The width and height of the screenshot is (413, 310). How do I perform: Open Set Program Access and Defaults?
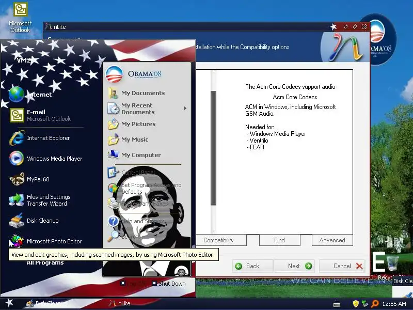tap(145, 188)
